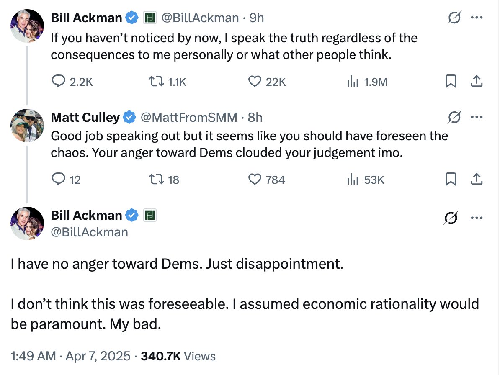Viewport: 500px width, 375px height.
Task: Bookmark Bill Ackman's first tweet
Action: click(451, 82)
